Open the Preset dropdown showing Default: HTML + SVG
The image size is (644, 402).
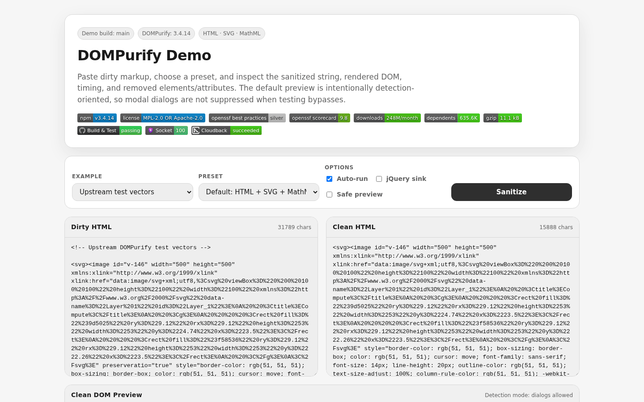pyautogui.click(x=259, y=192)
